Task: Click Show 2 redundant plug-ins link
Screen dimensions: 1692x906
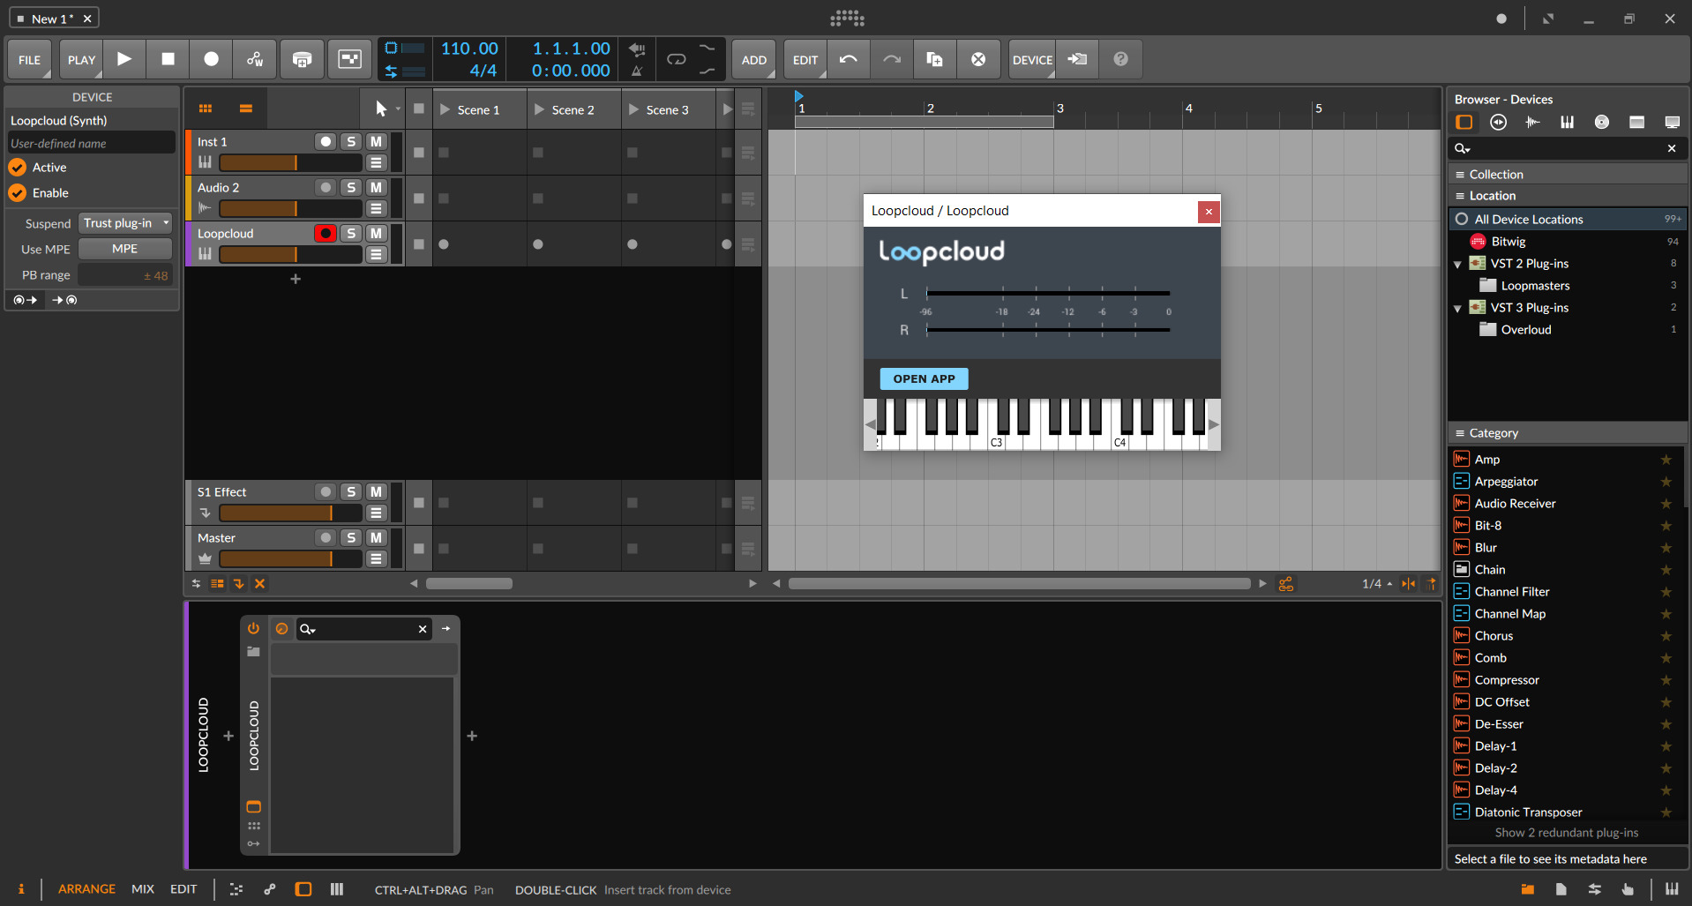Action: tap(1567, 833)
